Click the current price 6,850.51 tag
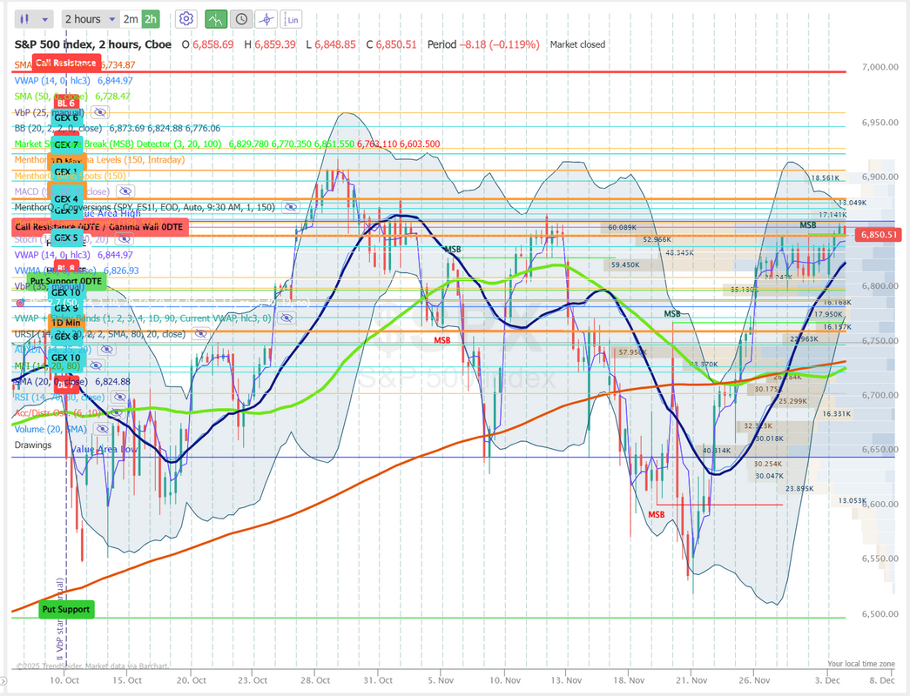The image size is (910, 696). tap(879, 235)
